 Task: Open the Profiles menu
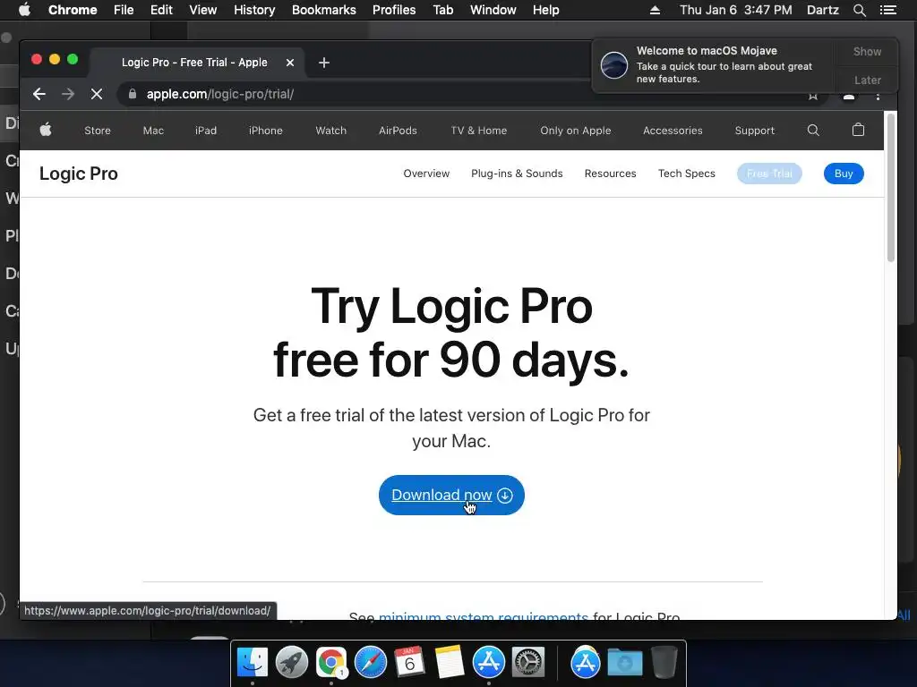coord(394,10)
